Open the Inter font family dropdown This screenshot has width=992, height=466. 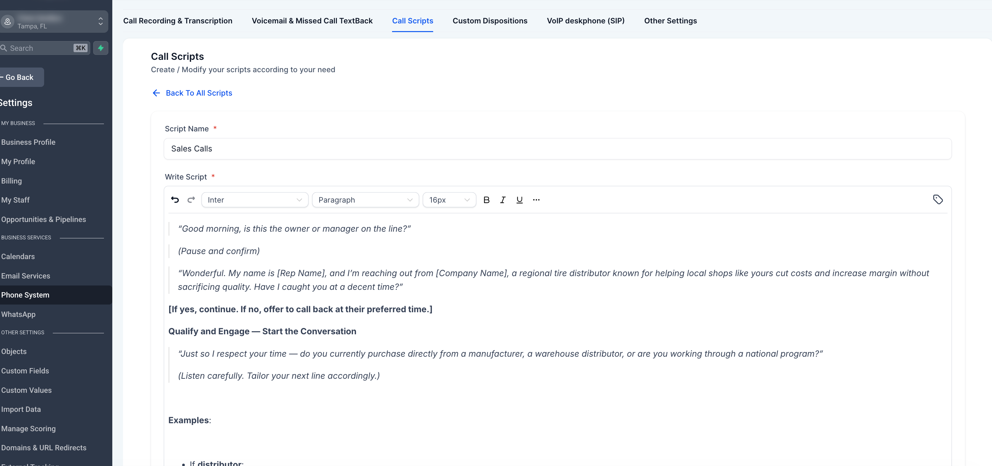(255, 200)
